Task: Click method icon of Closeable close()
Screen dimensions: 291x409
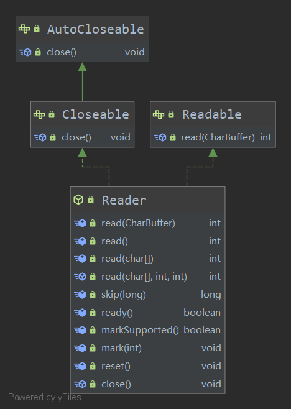Action: click(x=40, y=137)
